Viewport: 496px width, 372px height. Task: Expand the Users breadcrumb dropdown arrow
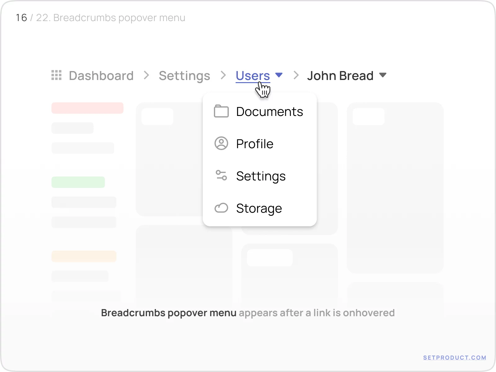tap(279, 75)
